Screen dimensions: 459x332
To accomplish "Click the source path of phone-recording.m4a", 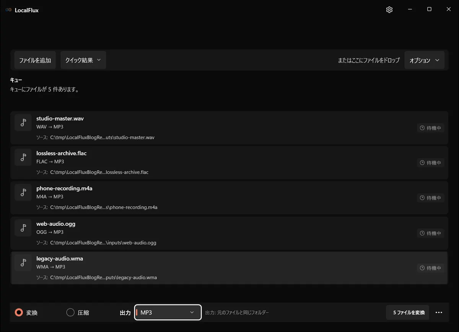I will coord(104,207).
